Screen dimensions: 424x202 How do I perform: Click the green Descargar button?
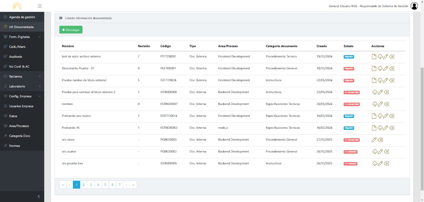pyautogui.click(x=71, y=30)
